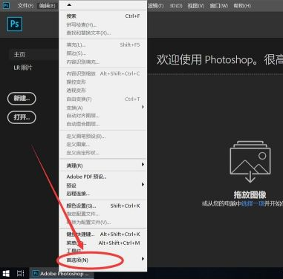Viewport: 283px width, 279px height.
Task: Open 菜单... Alt+Shift+Ctrl+M entry
Action: [103, 243]
